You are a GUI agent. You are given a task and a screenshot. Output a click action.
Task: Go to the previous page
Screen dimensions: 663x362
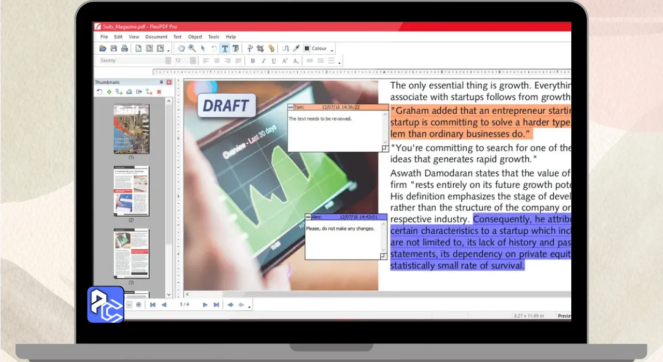164,305
